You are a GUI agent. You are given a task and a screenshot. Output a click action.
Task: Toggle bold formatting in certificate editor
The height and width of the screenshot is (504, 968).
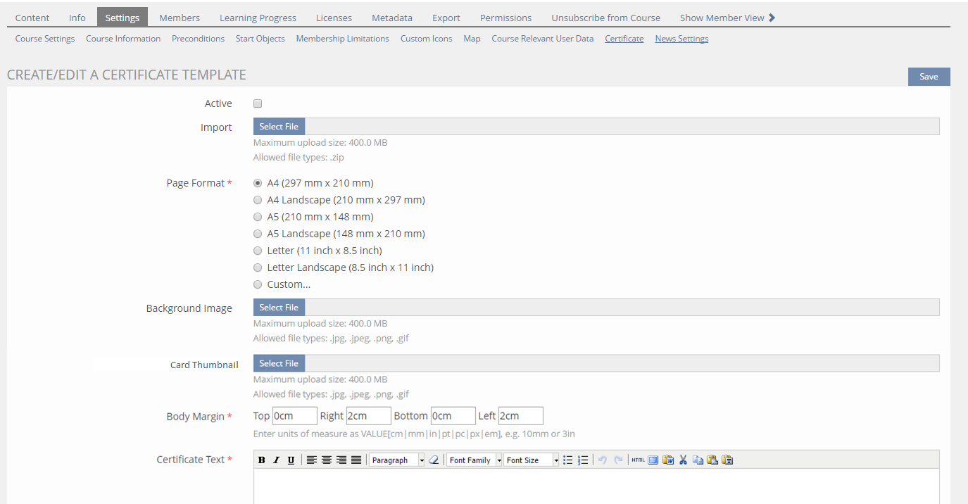[x=262, y=460]
